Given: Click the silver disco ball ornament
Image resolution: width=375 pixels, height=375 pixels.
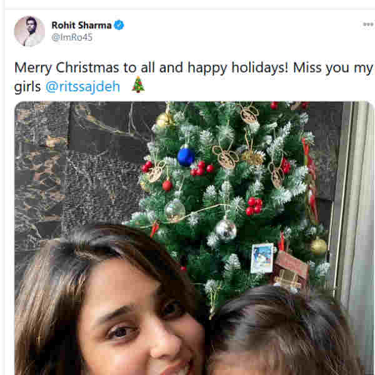Looking at the screenshot, I should 226,230.
